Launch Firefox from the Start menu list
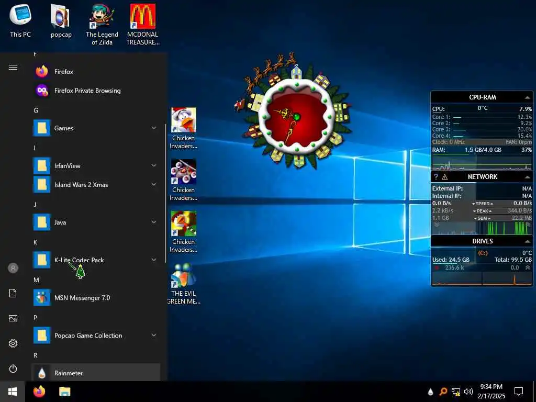Screen dimensions: 536x402 tap(96, 71)
